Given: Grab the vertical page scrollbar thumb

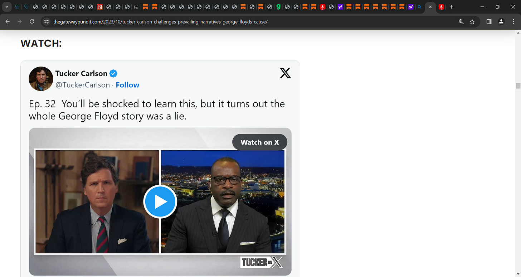Looking at the screenshot, I should tap(518, 86).
